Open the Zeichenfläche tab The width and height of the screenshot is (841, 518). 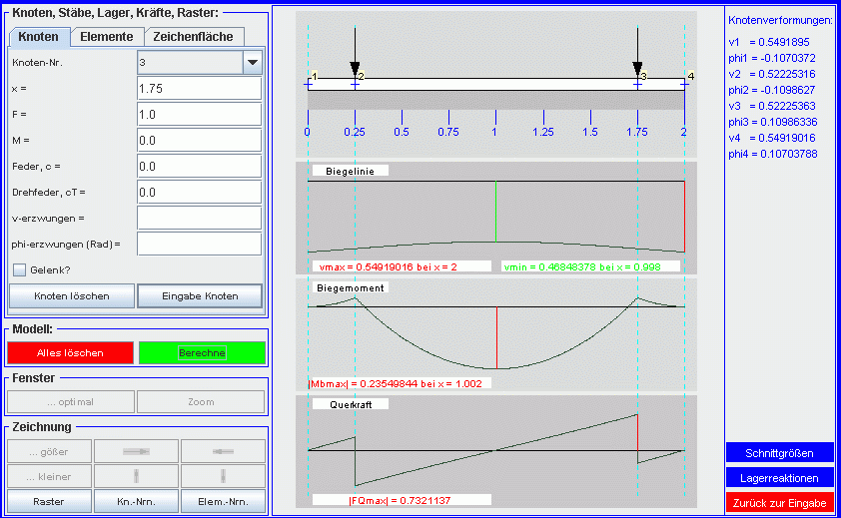tap(193, 37)
